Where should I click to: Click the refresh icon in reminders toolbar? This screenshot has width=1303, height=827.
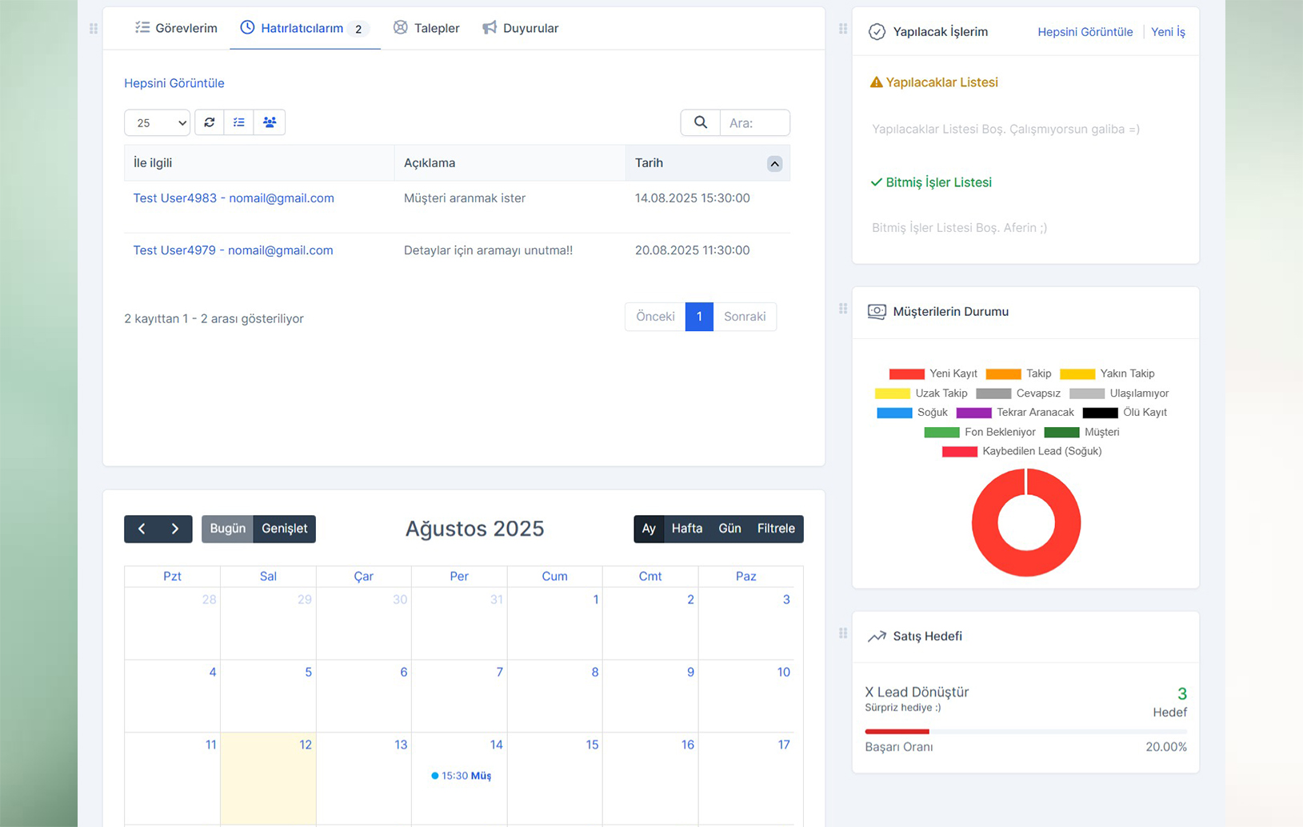click(210, 122)
